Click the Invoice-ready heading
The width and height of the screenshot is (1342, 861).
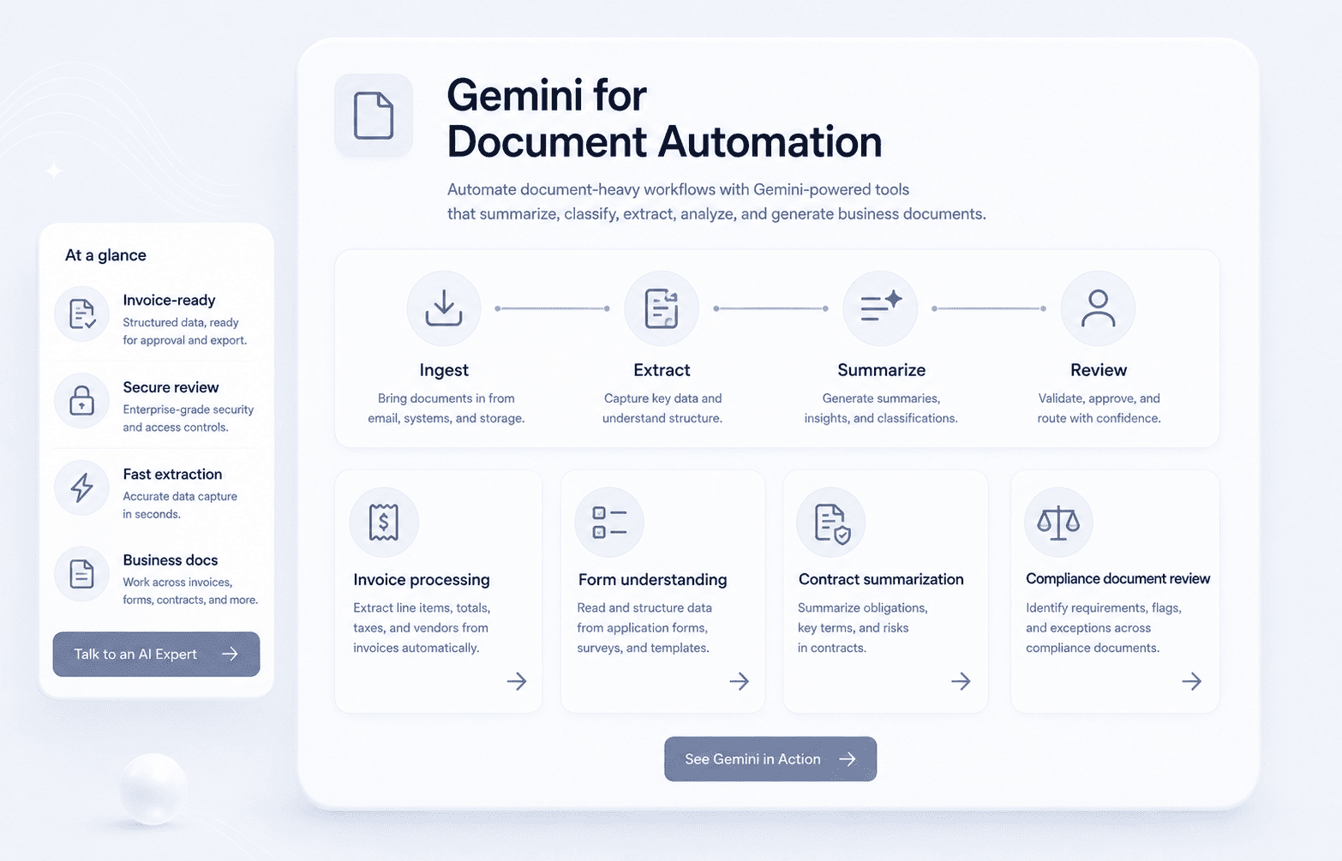point(169,301)
